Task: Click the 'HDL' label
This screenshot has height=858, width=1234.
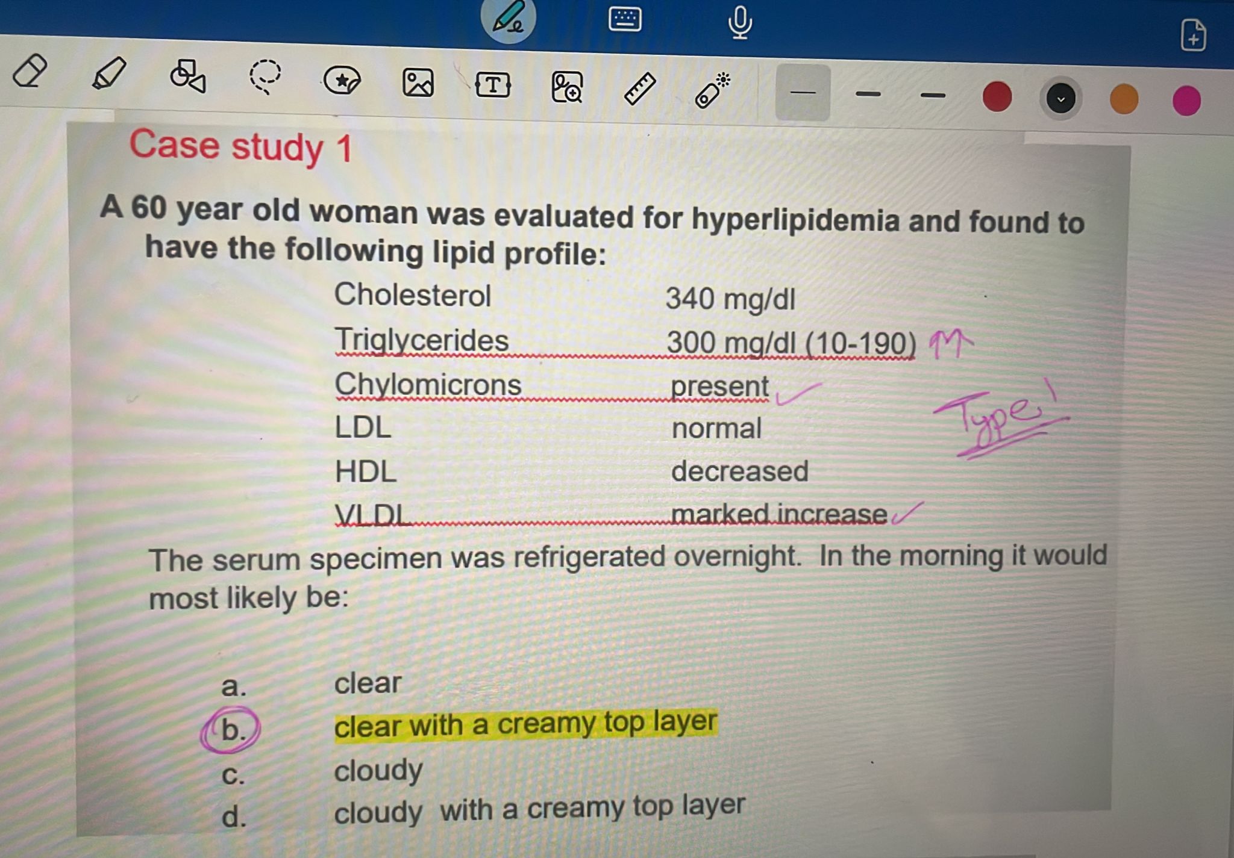Action: tap(366, 471)
